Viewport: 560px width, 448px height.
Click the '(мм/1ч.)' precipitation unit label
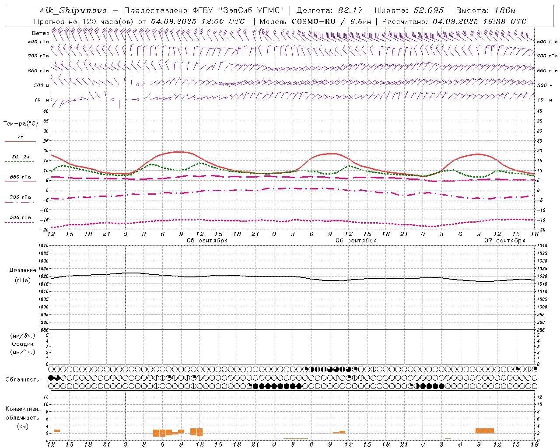click(23, 352)
